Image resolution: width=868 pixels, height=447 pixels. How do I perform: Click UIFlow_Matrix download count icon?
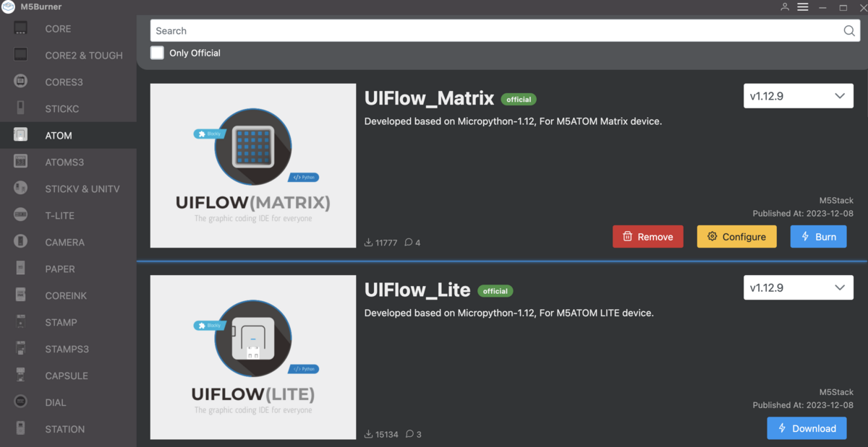[369, 243]
